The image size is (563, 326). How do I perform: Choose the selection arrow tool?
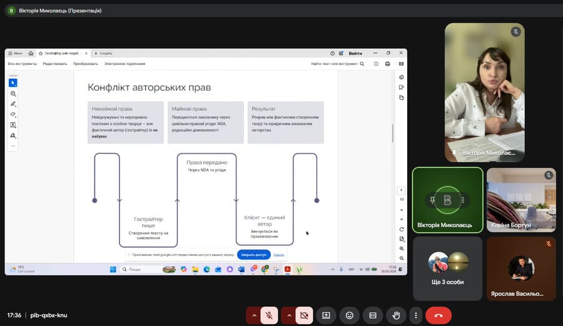pos(13,83)
